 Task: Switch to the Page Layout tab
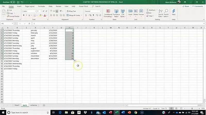pyautogui.click(x=30, y=6)
